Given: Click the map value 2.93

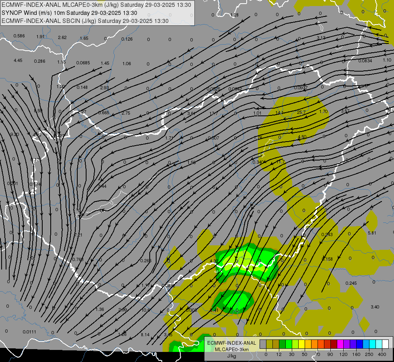Looking at the screenshot, I should (104, 88).
